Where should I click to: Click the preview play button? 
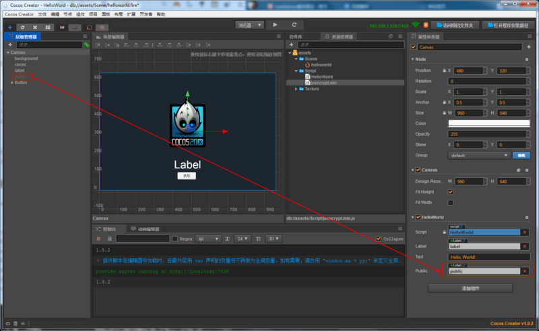coord(275,25)
